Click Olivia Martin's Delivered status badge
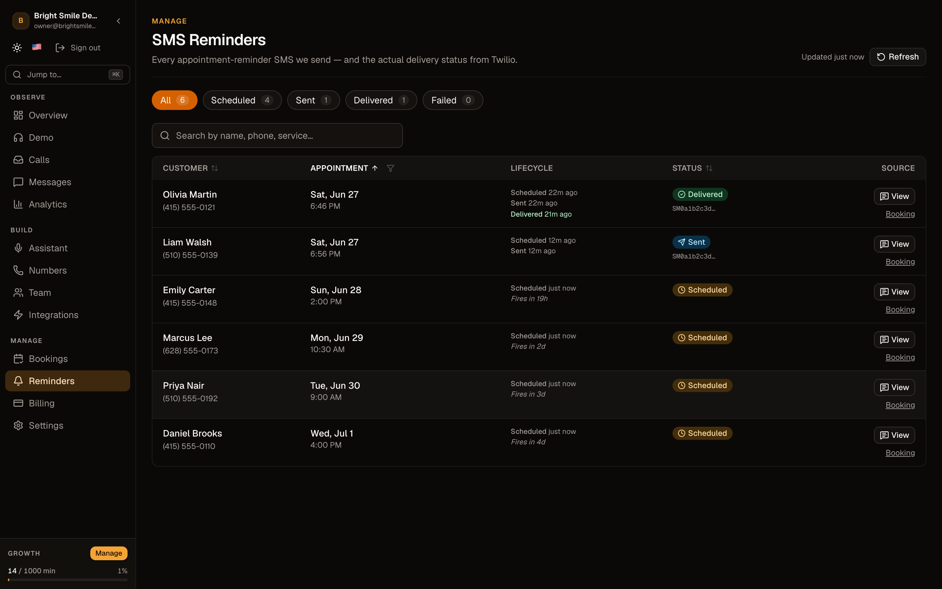This screenshot has height=589, width=942. click(700, 194)
